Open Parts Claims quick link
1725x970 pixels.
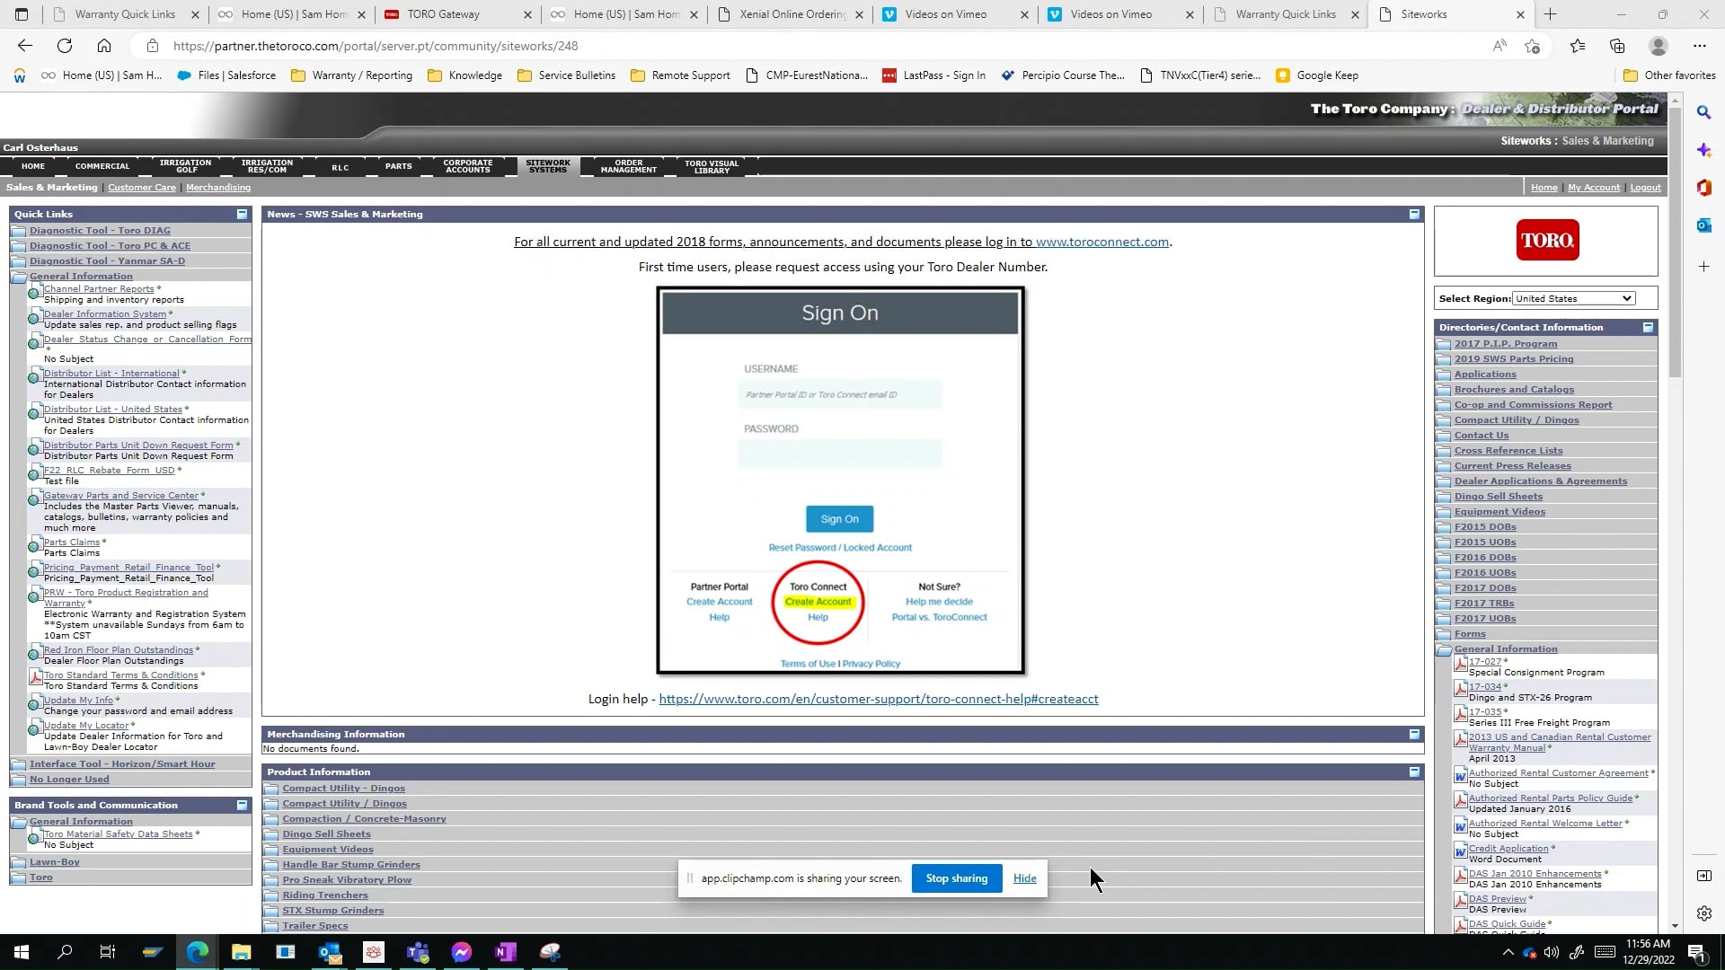(72, 542)
